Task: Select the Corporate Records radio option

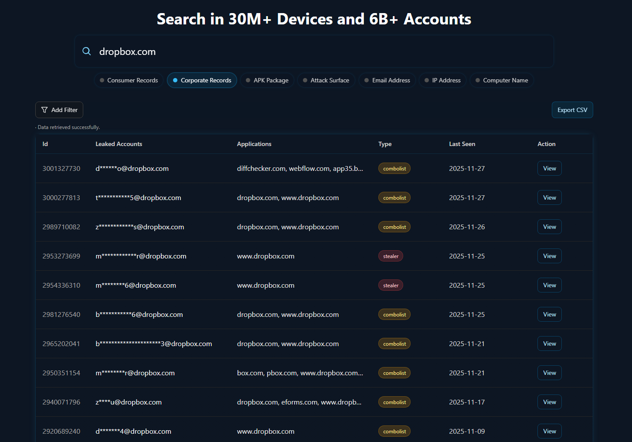Action: (x=202, y=80)
